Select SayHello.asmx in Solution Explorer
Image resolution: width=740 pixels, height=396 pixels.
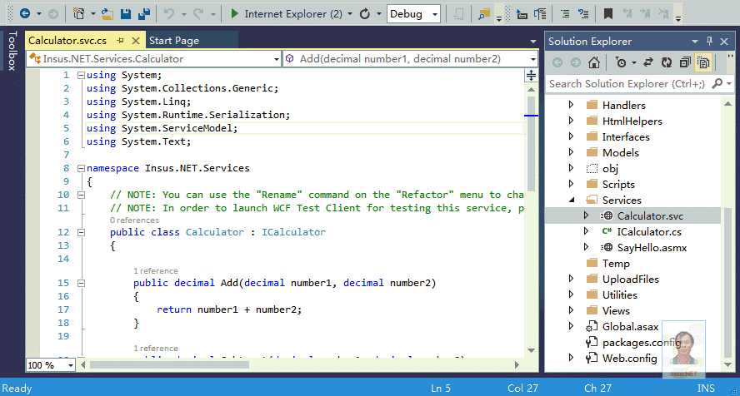(x=652, y=248)
